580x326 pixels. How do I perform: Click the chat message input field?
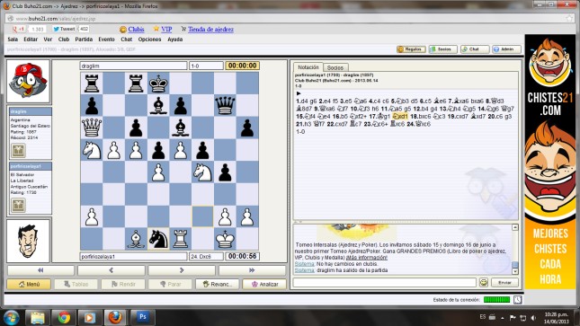pos(384,282)
